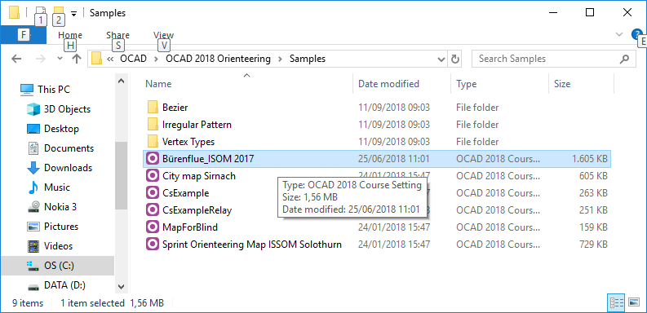Click the refresh button beside address bar
The image size is (647, 313).
455,59
